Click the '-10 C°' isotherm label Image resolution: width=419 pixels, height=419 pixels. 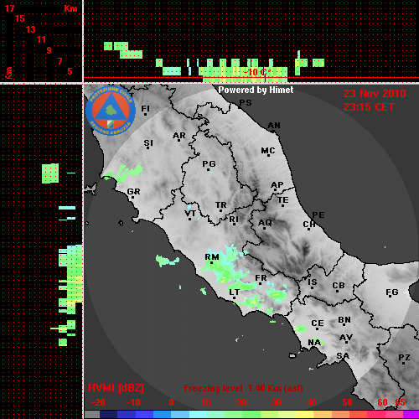[x=256, y=72]
